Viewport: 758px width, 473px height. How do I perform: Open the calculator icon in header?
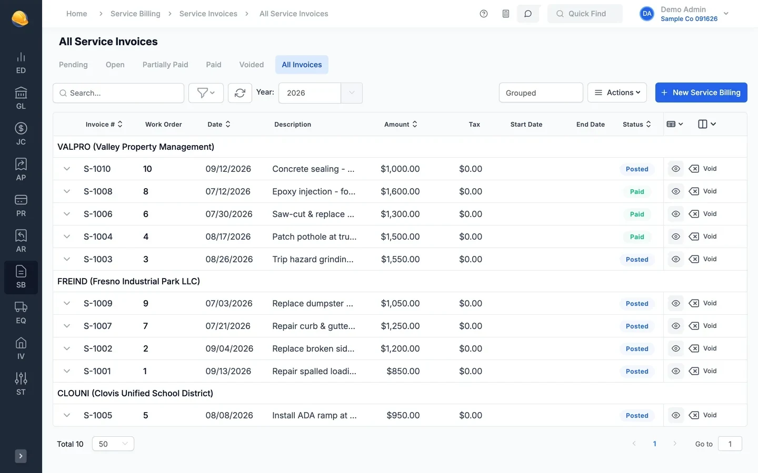click(x=506, y=14)
